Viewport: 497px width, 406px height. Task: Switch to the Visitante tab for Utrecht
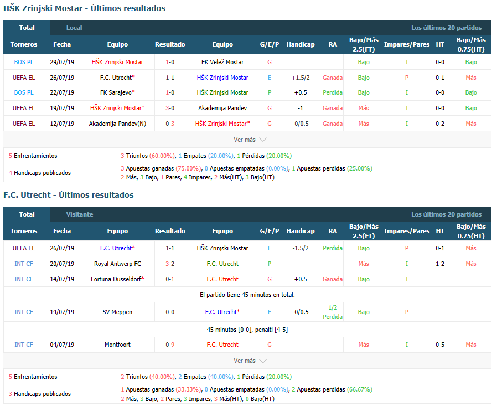tap(80, 214)
